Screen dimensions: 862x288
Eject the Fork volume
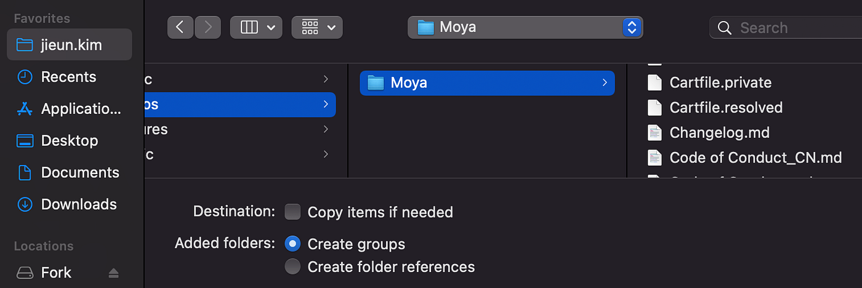pos(113,273)
